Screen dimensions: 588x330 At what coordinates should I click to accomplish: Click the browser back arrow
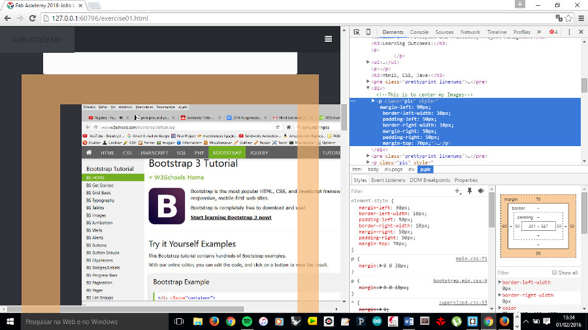pos(7,18)
